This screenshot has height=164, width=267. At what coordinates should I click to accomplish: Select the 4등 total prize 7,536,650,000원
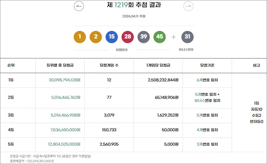pyautogui.click(x=65, y=130)
